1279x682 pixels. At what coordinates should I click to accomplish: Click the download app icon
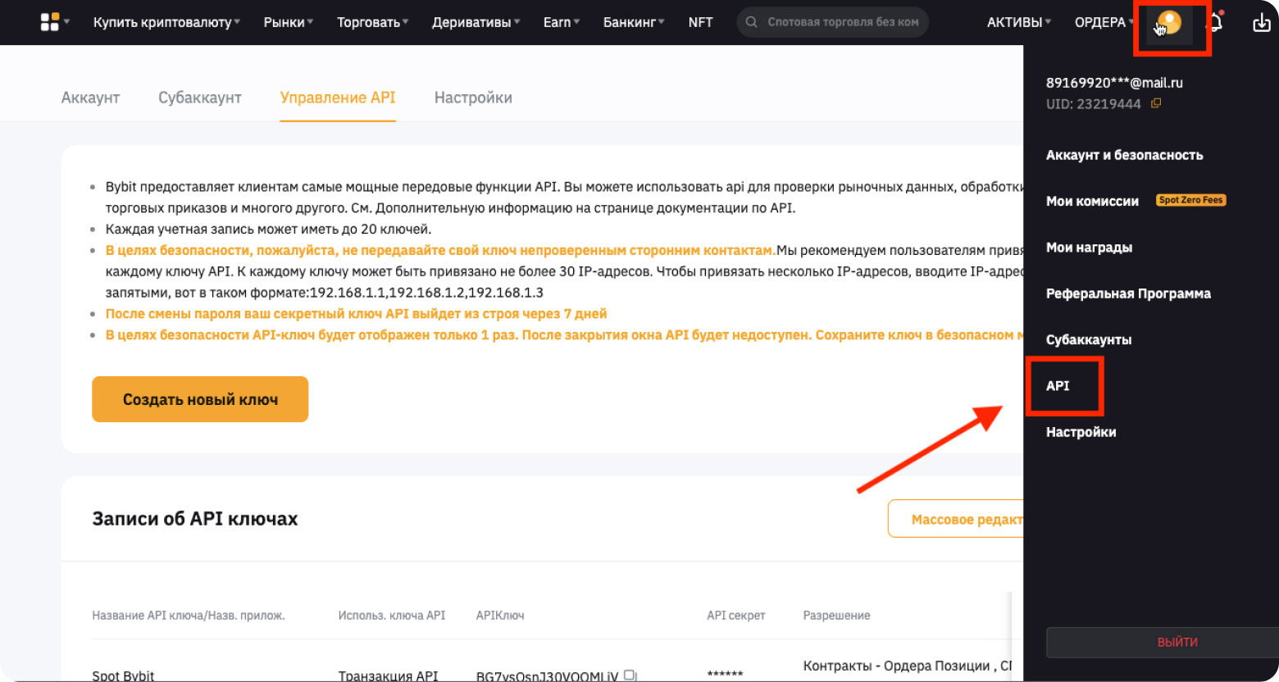tap(1261, 23)
